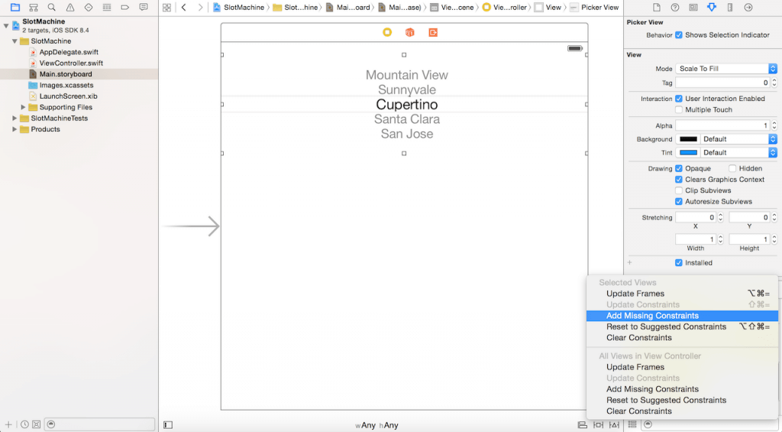Open the Pin constraints tool
The width and height of the screenshot is (782, 432).
click(x=598, y=425)
